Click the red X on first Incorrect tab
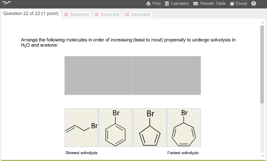Image resolution: width=267 pixels, height=161 pixels. point(66,15)
